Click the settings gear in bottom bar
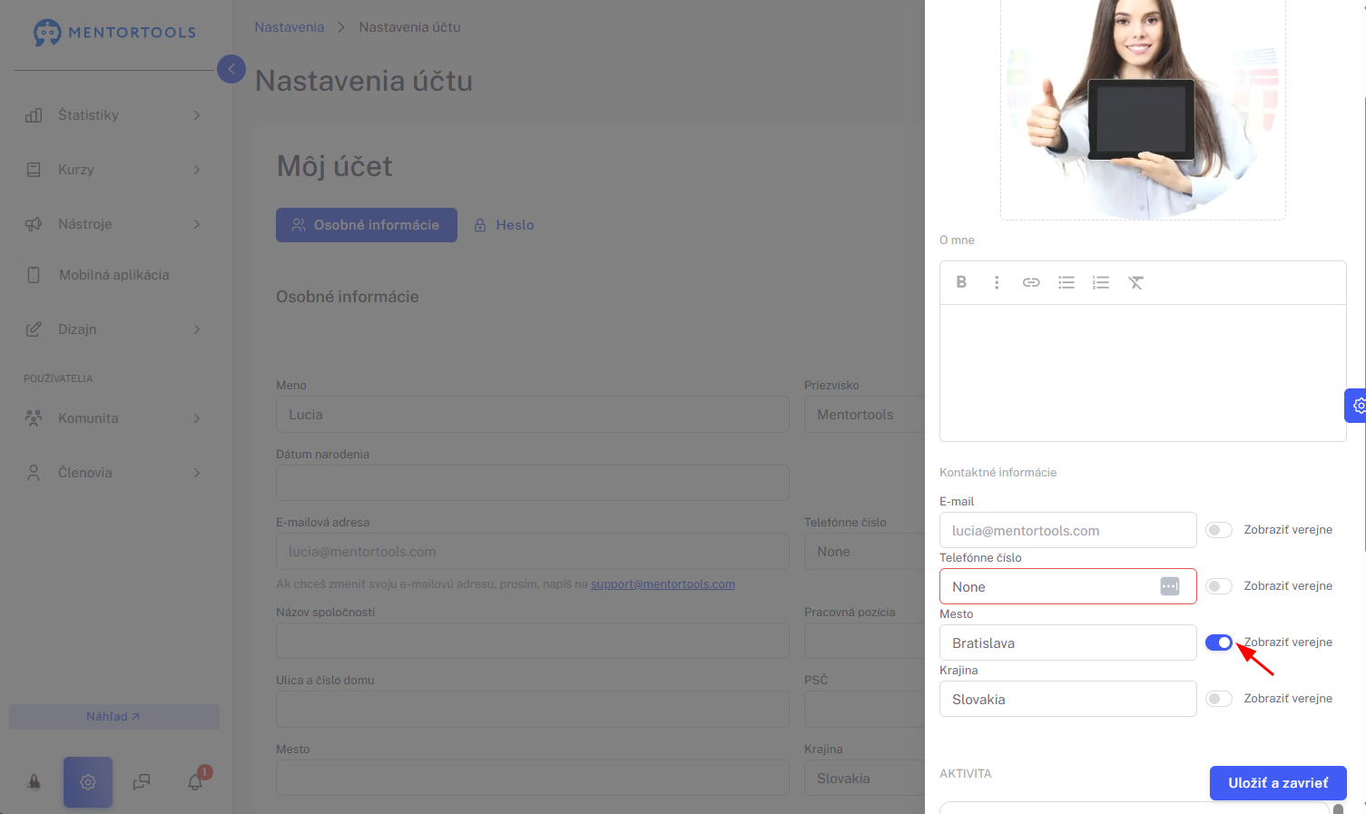This screenshot has width=1366, height=814. (88, 781)
